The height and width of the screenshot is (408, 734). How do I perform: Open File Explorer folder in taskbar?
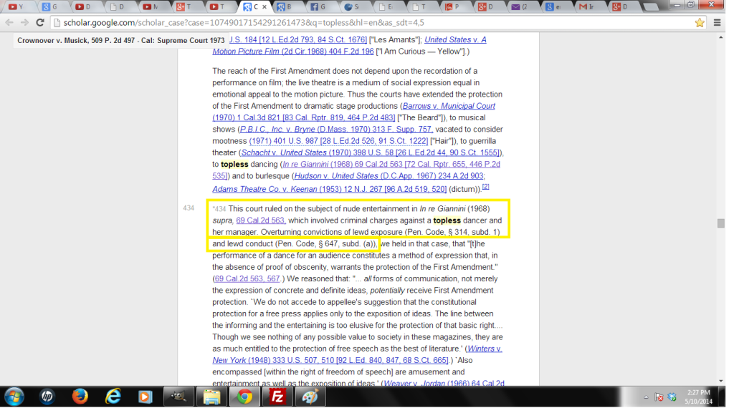tap(211, 397)
